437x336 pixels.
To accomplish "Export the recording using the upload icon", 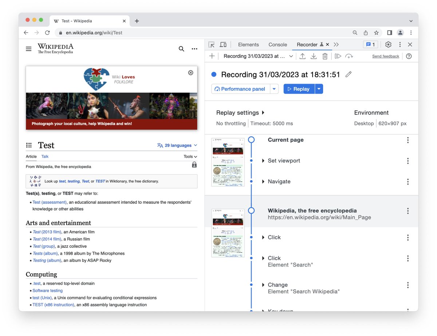I will click(x=302, y=56).
